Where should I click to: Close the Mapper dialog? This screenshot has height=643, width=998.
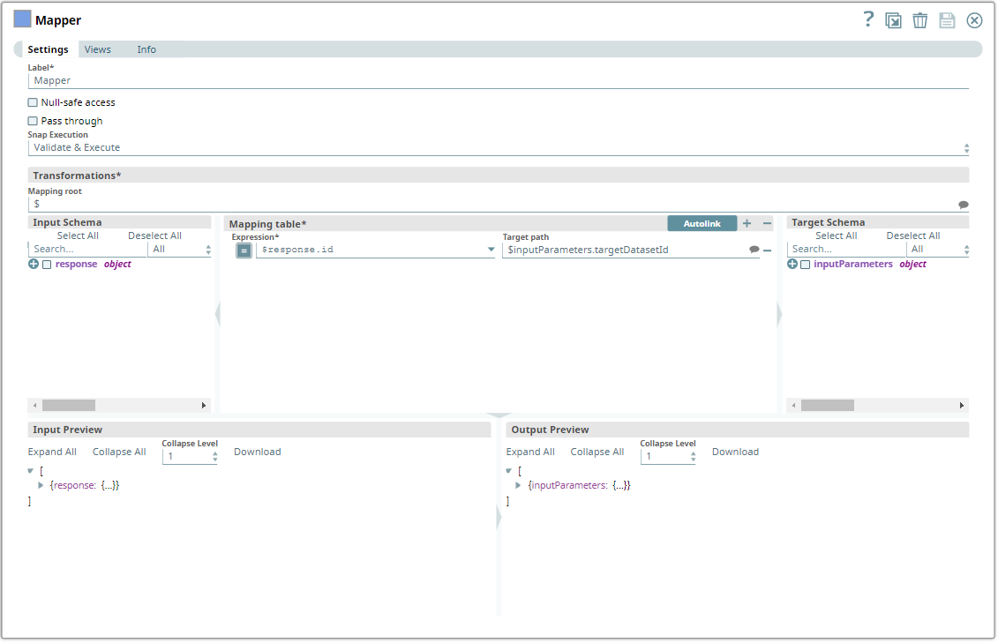pos(974,20)
